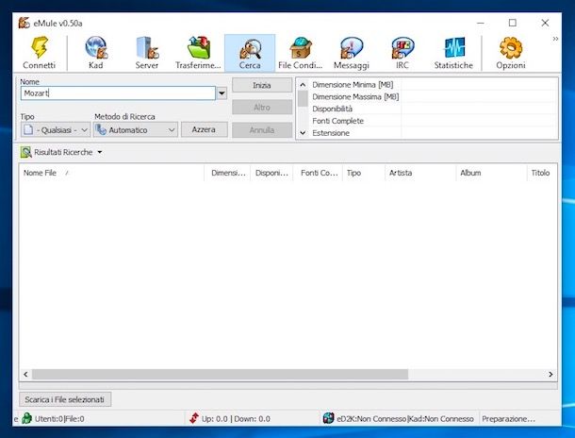
Task: Sort results by Fonti Complete column
Action: pyautogui.click(x=318, y=173)
